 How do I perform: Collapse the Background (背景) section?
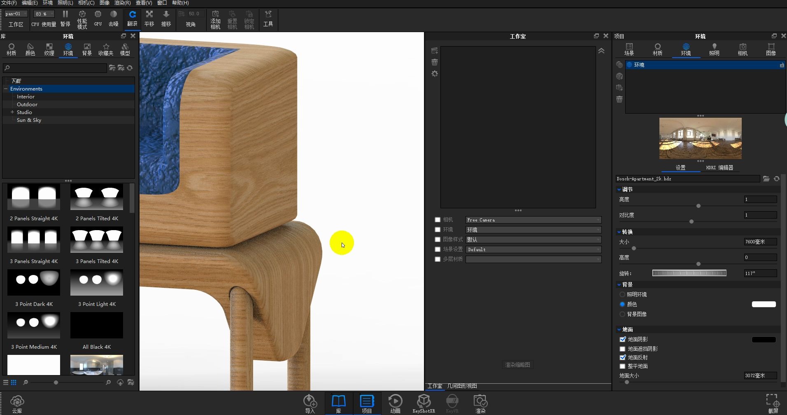click(x=619, y=284)
